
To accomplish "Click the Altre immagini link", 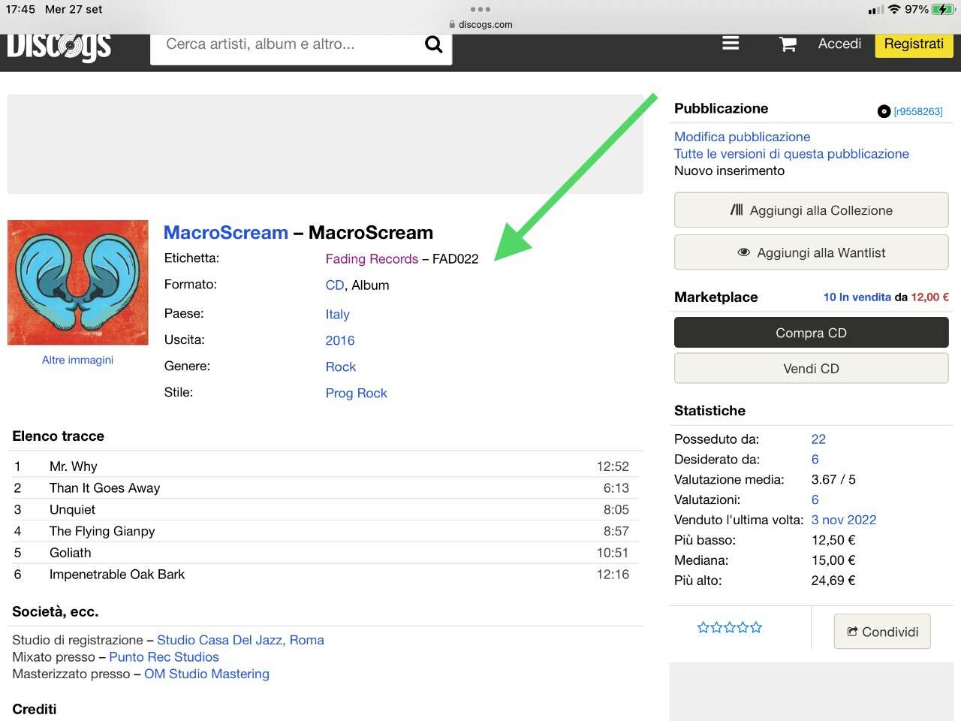I will pos(77,360).
